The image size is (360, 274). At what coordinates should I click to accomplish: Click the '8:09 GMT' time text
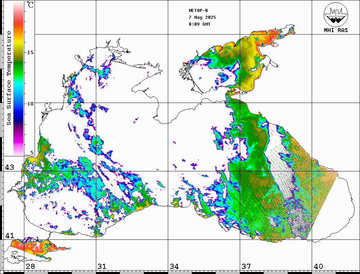pyautogui.click(x=199, y=24)
